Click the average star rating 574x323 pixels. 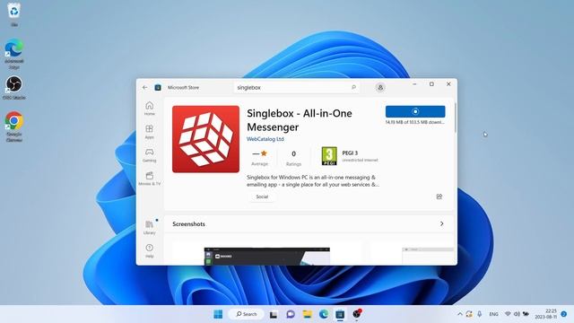tap(260, 158)
